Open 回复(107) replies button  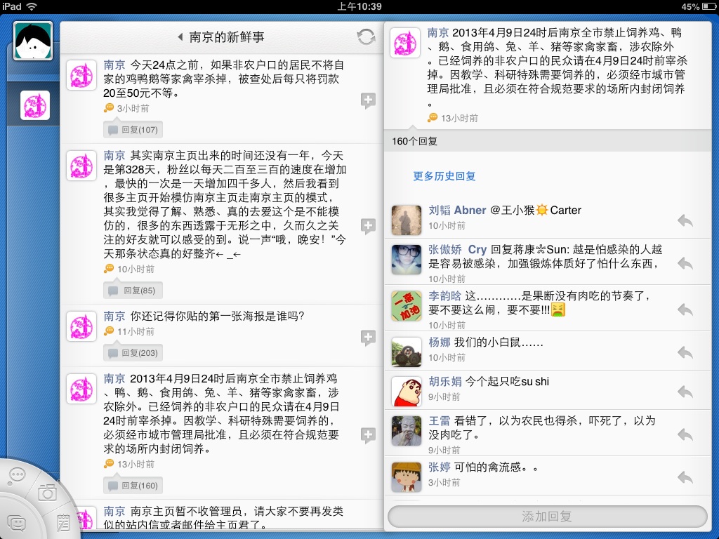coord(133,130)
